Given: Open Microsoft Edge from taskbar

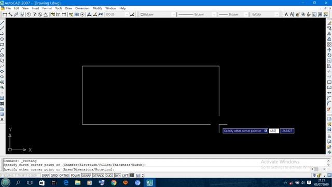Looking at the screenshot, I should [66, 182].
